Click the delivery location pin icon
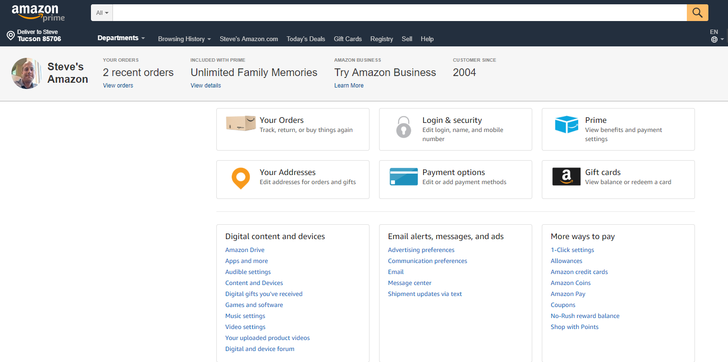 [x=11, y=36]
